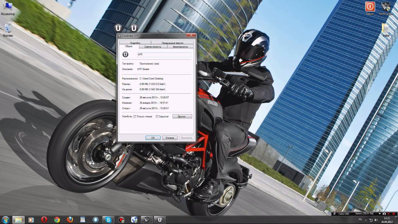The width and height of the screenshot is (398, 224).
Task: Switch to the UFR taskbar button
Action: tap(160, 220)
